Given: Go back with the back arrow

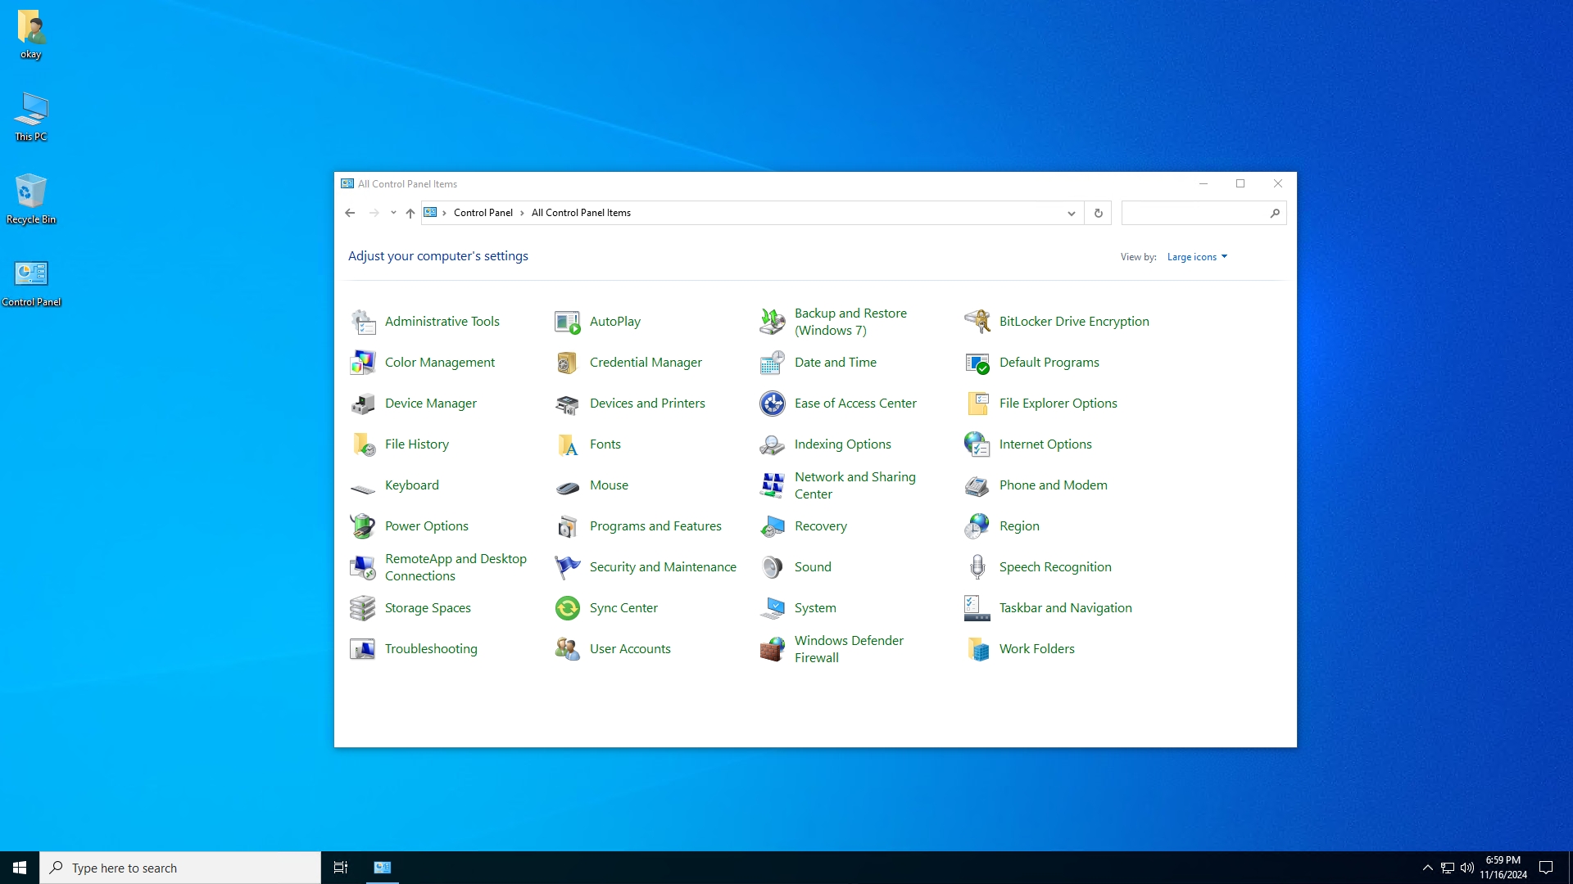Looking at the screenshot, I should click(x=350, y=213).
